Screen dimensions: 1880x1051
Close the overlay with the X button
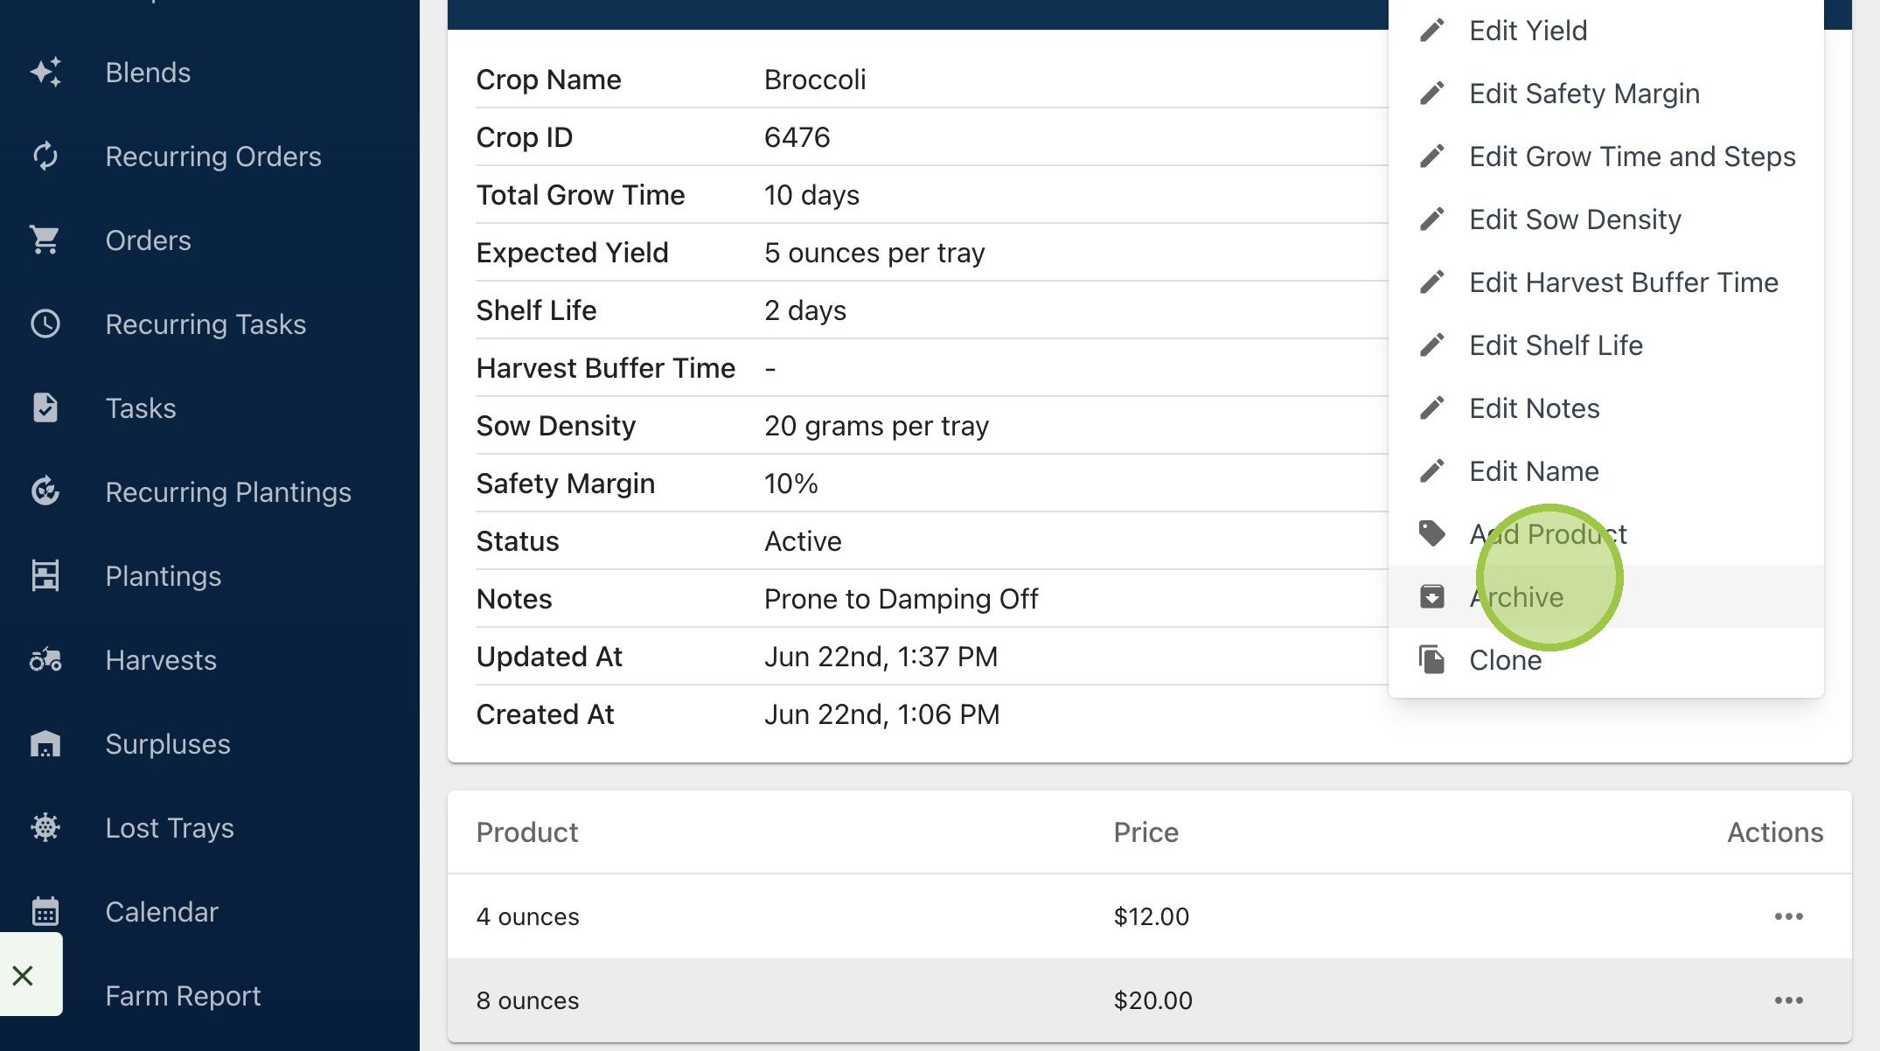pyautogui.click(x=24, y=975)
